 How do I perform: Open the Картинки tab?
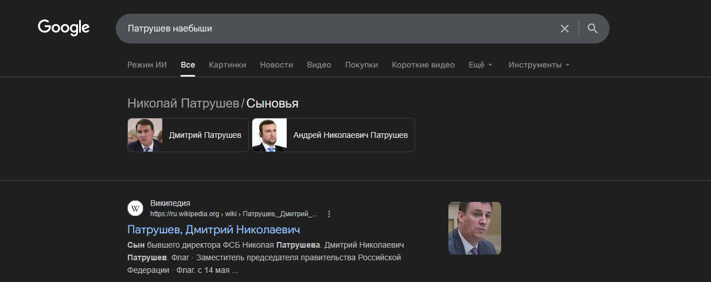coord(228,65)
